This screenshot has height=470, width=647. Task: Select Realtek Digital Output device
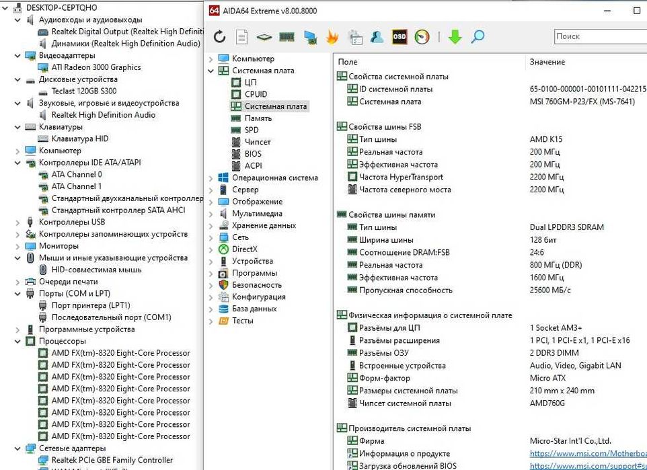pyautogui.click(x=128, y=32)
